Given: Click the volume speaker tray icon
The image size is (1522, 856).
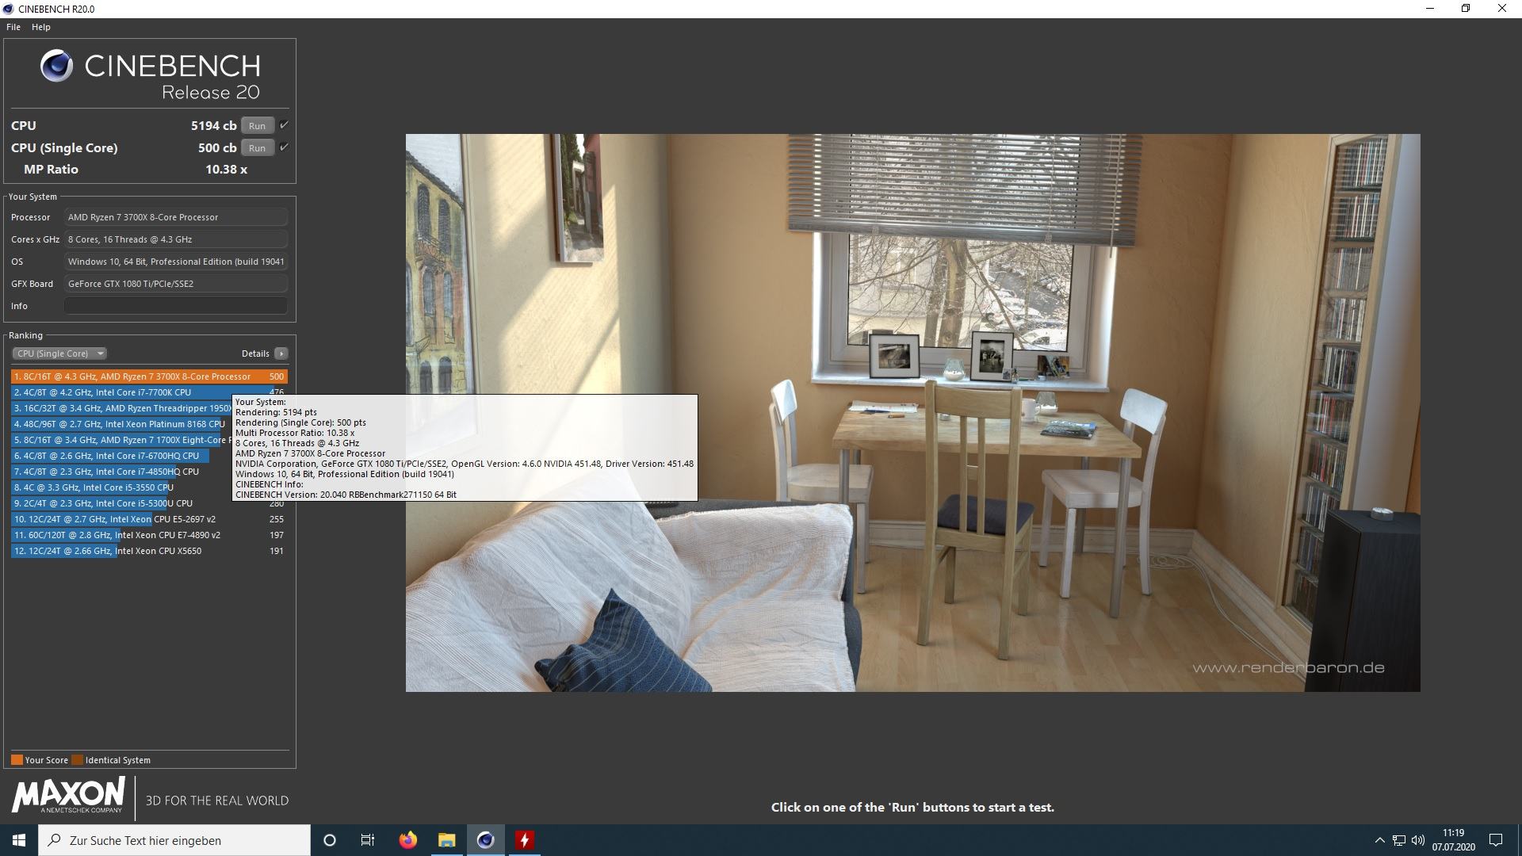Looking at the screenshot, I should click(1418, 840).
